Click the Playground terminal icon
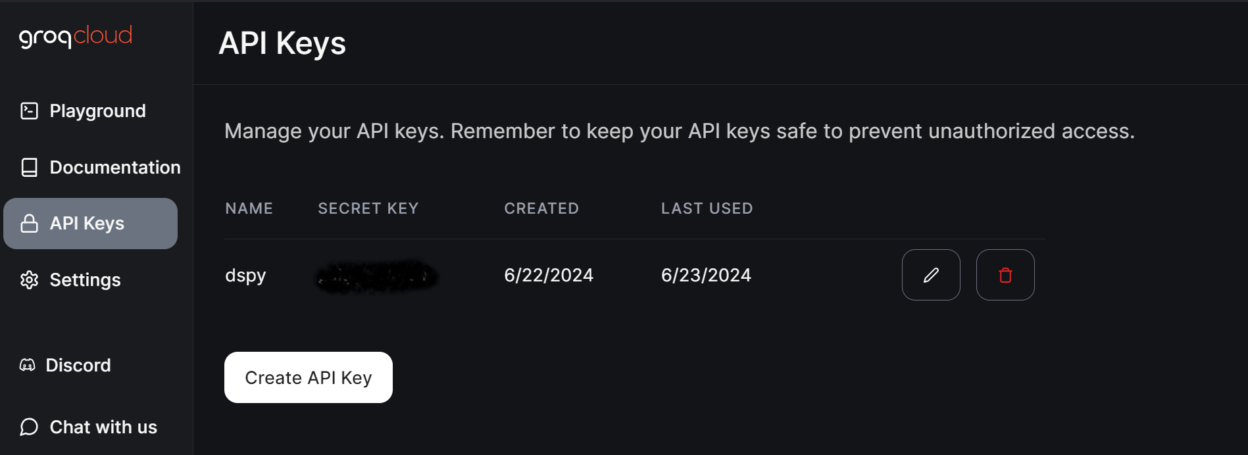This screenshot has height=455, width=1248. point(30,111)
